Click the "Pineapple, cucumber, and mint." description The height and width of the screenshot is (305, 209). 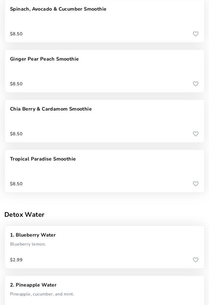coord(42,294)
